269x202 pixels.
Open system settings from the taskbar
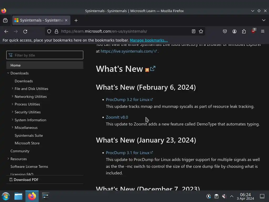[45, 196]
